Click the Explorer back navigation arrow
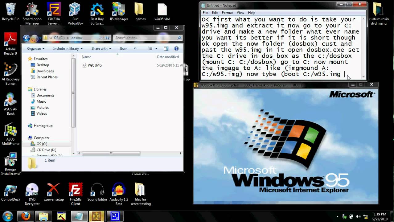This screenshot has width=394, height=222. pyautogui.click(x=26, y=38)
